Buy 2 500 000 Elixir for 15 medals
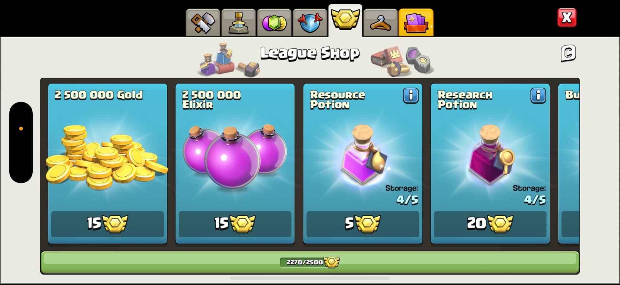This screenshot has height=285, width=620. click(235, 224)
